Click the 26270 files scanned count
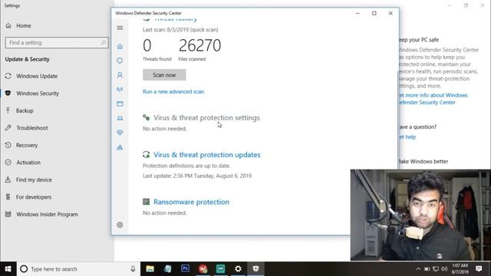 pos(199,46)
